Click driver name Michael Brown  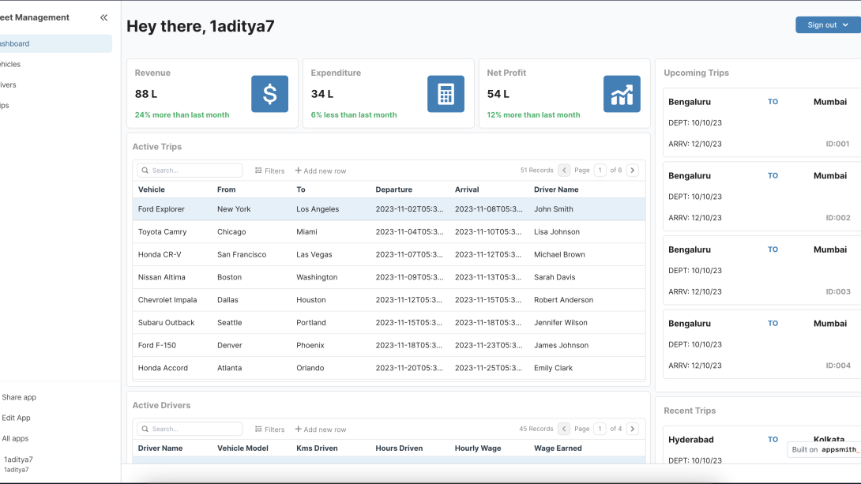point(559,254)
